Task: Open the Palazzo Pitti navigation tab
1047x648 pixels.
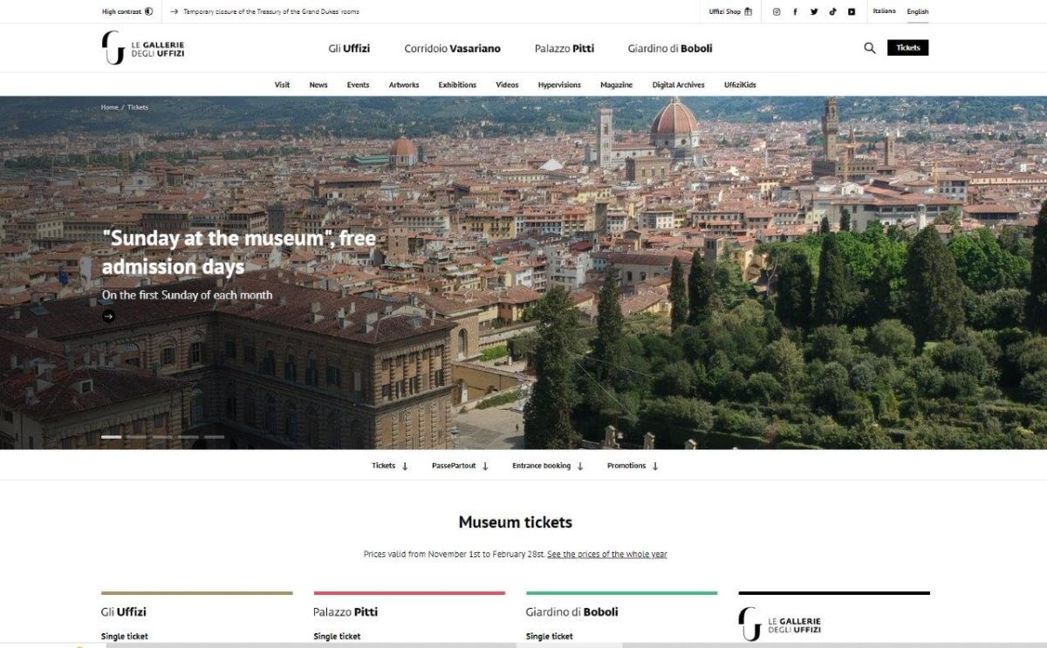Action: pos(565,49)
